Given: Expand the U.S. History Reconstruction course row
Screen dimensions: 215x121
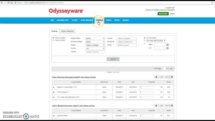Looking at the screenshot, I should point(54,97).
